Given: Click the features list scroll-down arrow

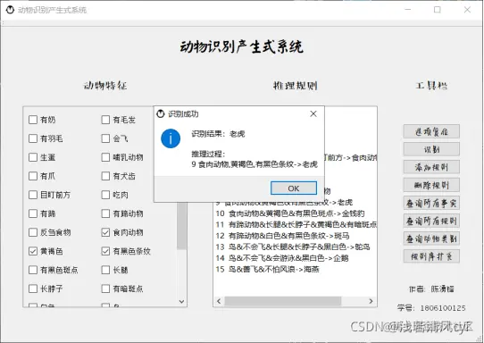Looking at the screenshot, I should [181, 302].
